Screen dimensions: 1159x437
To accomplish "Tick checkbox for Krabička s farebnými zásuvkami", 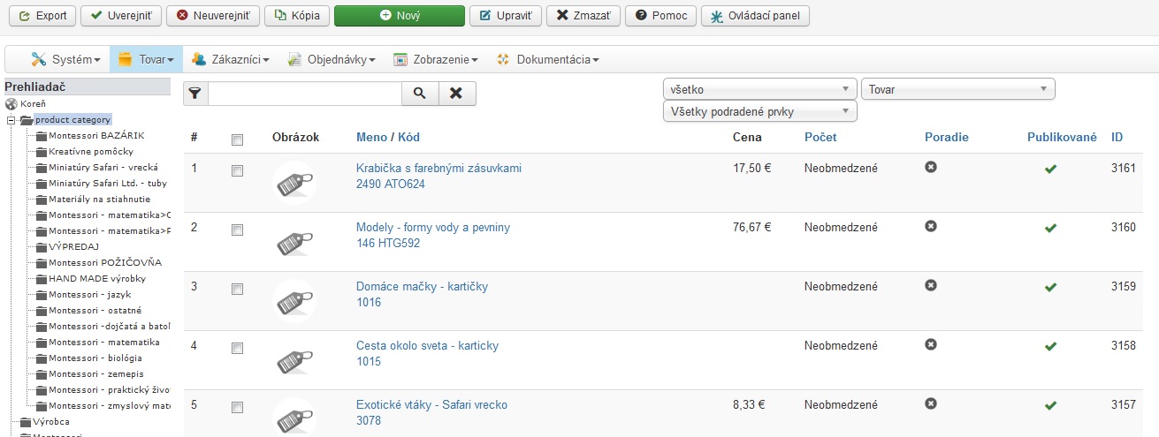I will (x=237, y=172).
